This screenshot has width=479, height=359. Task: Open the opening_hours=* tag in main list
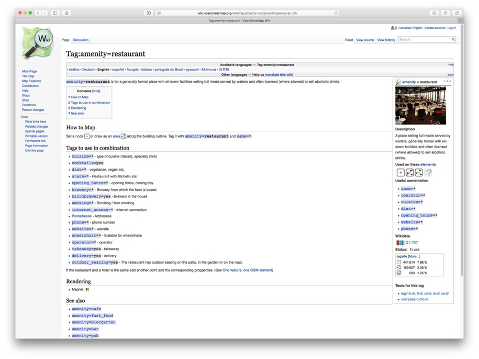[x=90, y=183]
